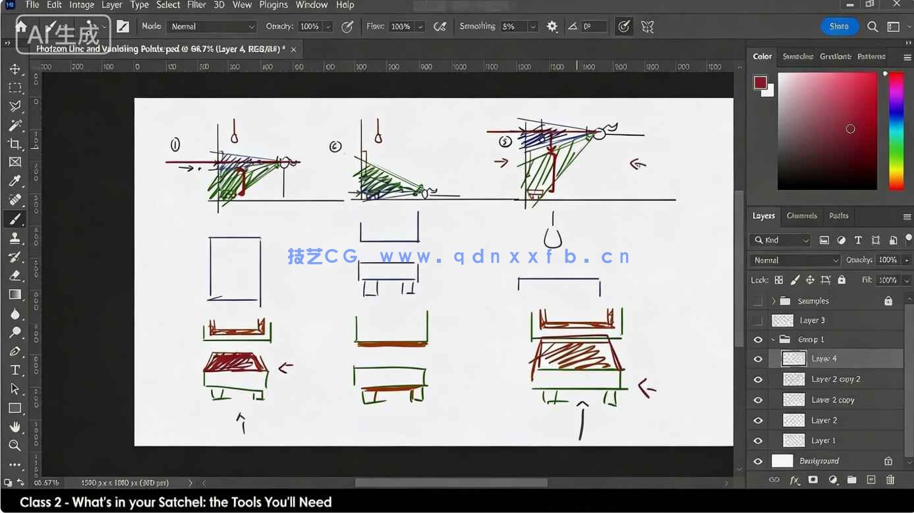Hide the Layer 4 layer

758,359
